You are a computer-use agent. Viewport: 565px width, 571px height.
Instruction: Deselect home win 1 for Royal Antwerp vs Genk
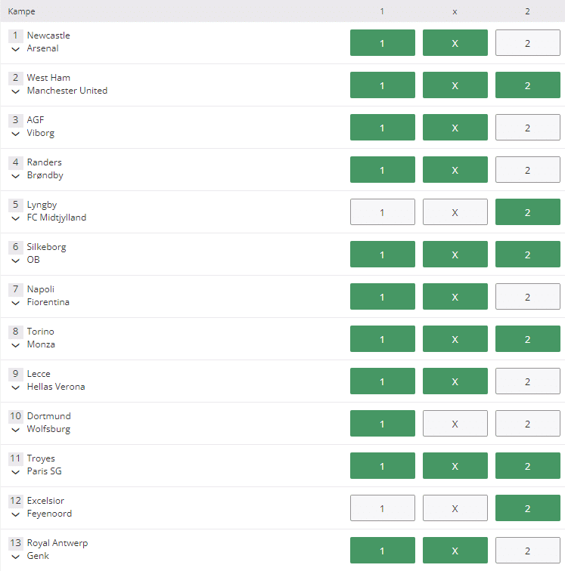[x=382, y=551]
